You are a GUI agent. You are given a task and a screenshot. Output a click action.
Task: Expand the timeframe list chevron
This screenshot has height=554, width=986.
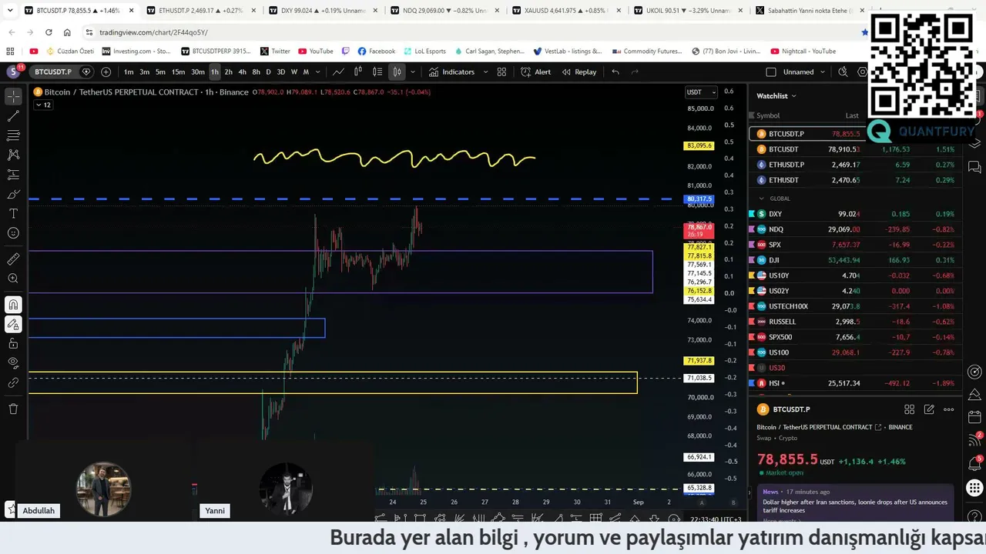[318, 72]
